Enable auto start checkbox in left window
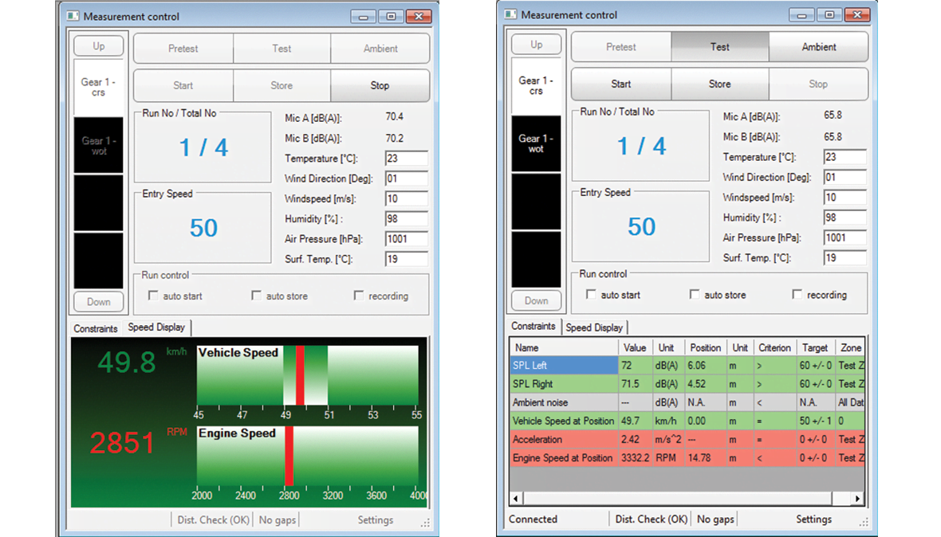The height and width of the screenshot is (537, 941). tap(154, 296)
